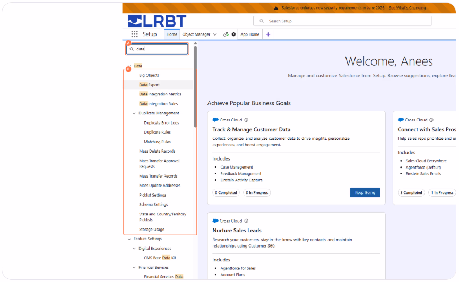Image resolution: width=459 pixels, height=282 pixels.
Task: Click info icon on Track & Manage card
Action: click(x=246, y=120)
